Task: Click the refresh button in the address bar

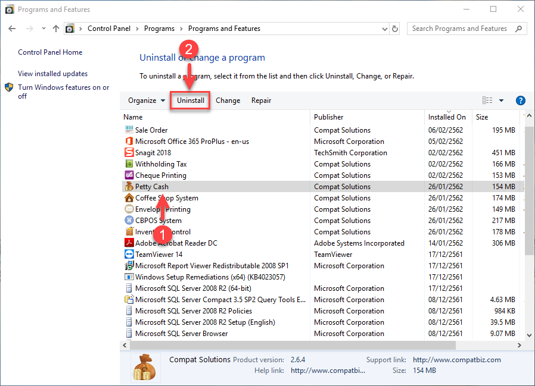Action: point(395,29)
